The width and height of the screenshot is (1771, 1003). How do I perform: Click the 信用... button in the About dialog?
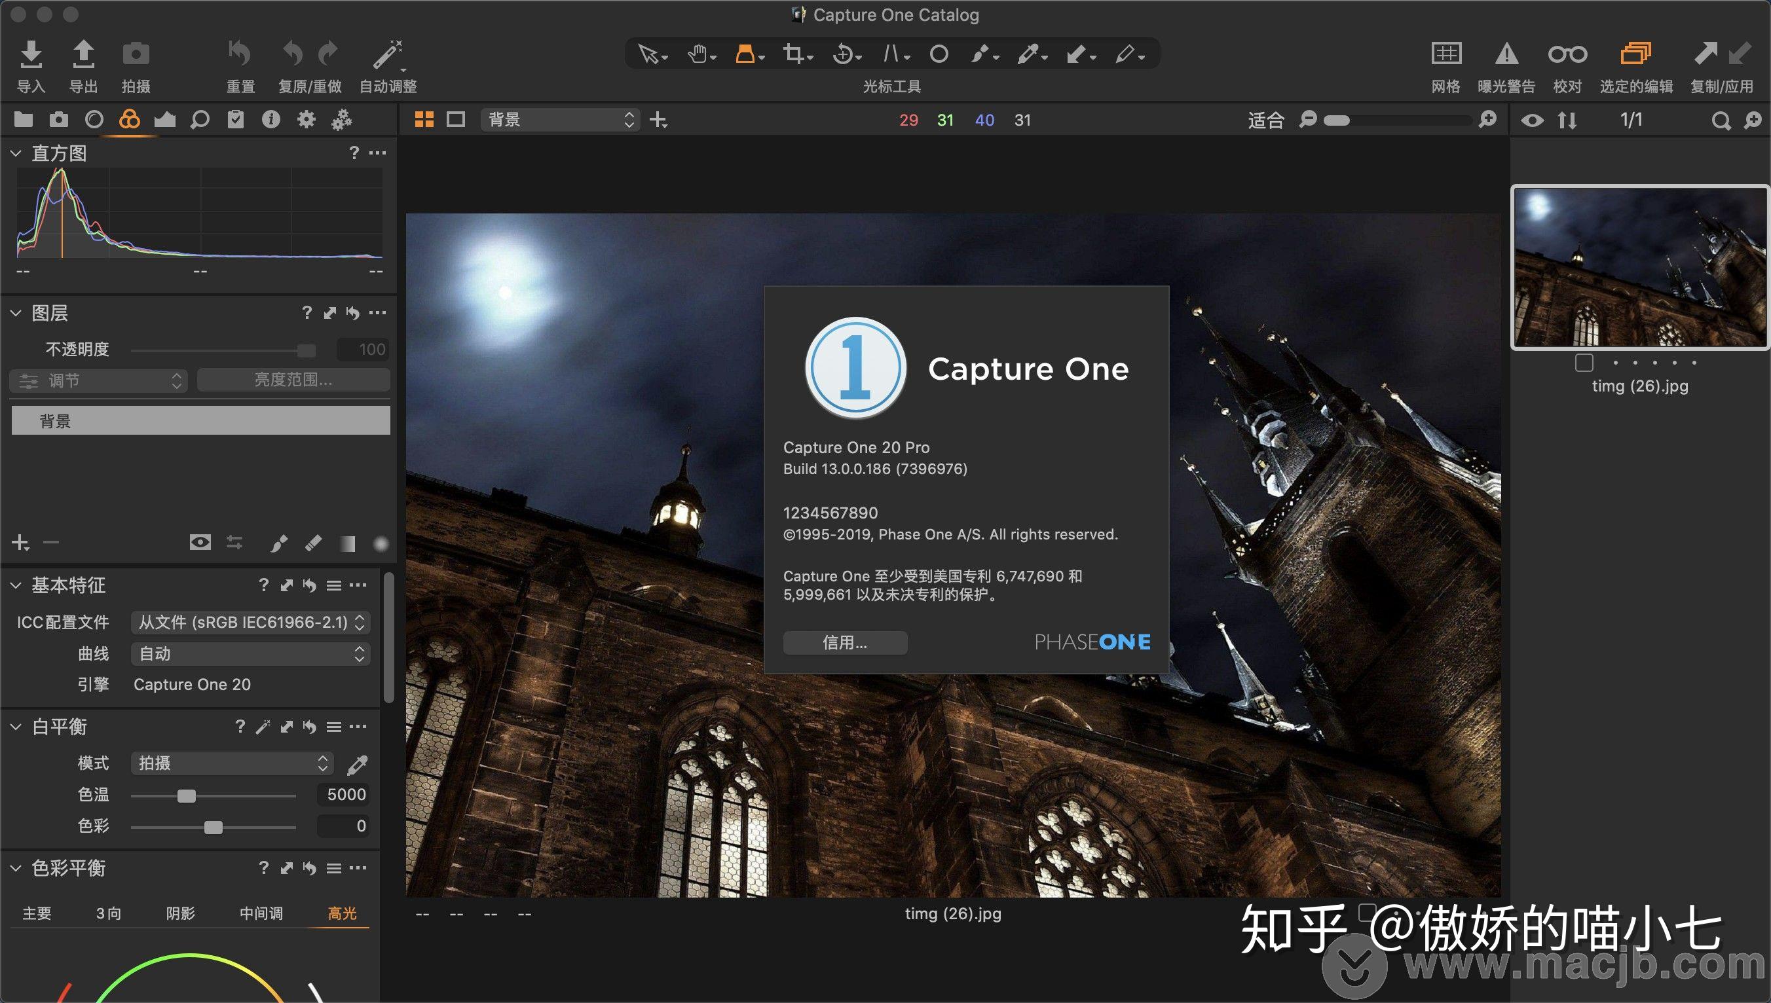coord(845,643)
